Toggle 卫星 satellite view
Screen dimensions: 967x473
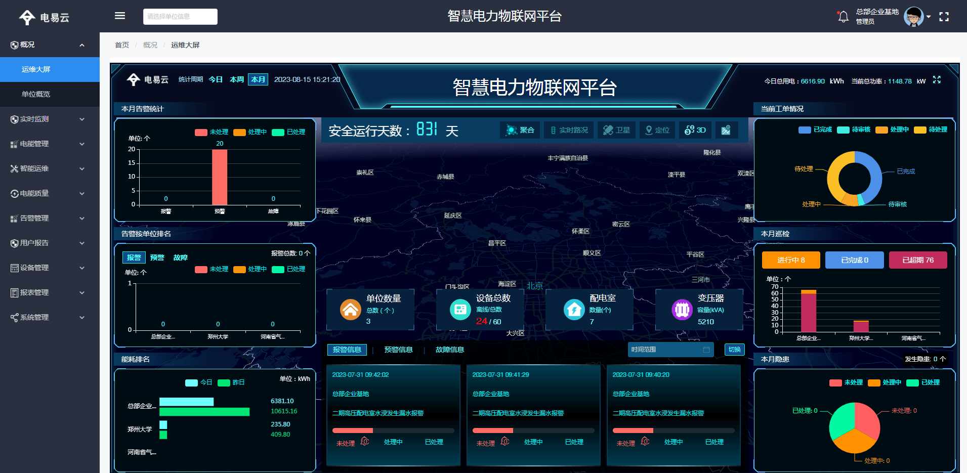[616, 130]
